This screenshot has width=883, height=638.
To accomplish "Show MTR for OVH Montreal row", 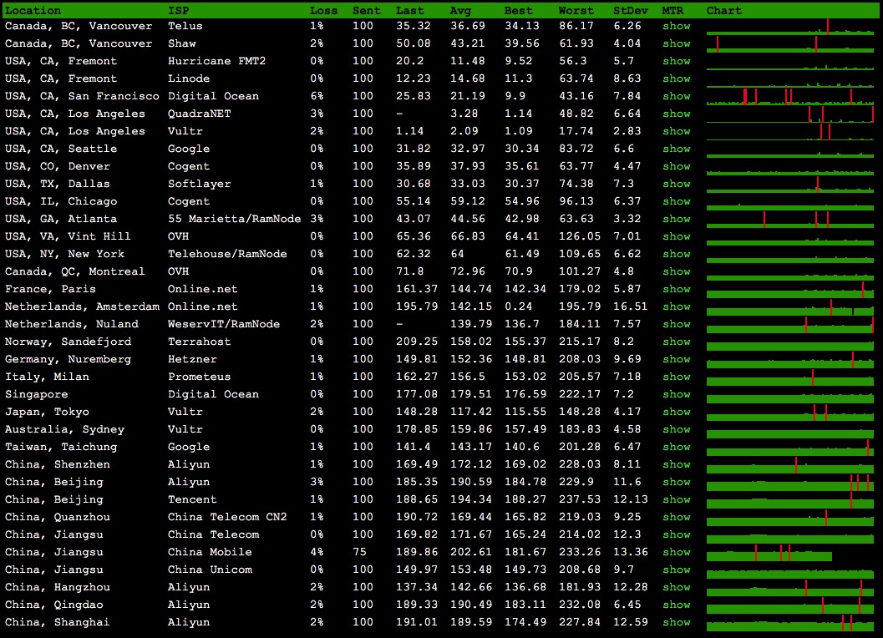I will click(676, 271).
